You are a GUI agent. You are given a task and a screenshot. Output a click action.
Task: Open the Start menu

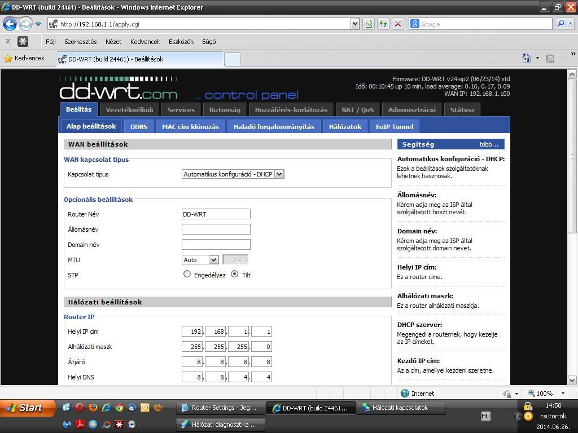coord(28,408)
